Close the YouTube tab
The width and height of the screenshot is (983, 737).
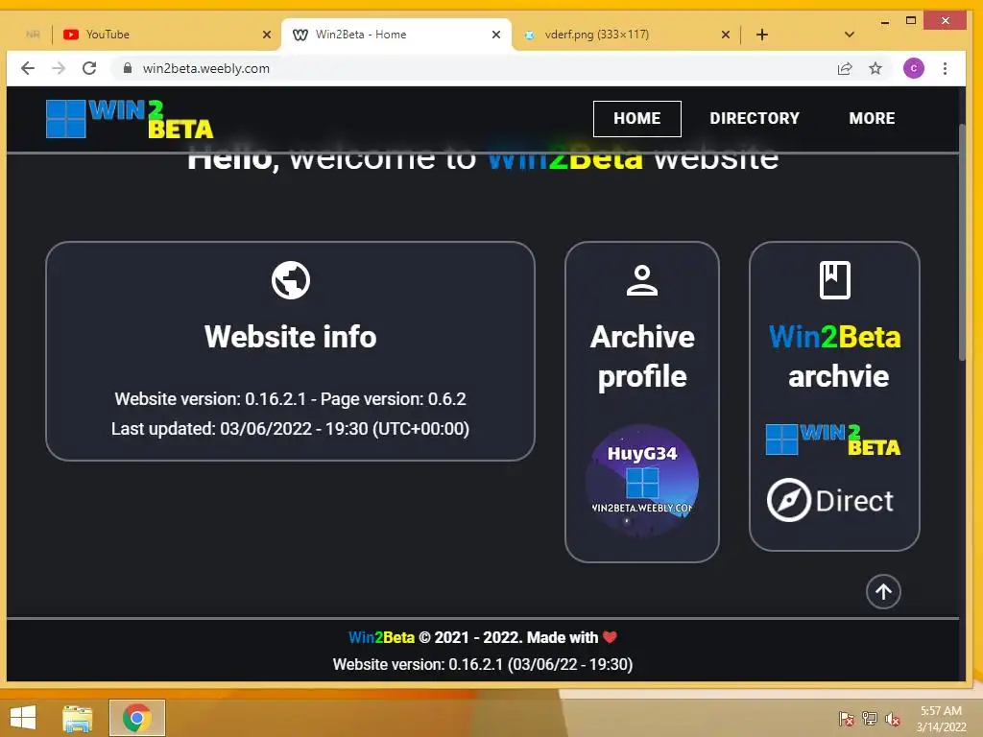(x=267, y=35)
